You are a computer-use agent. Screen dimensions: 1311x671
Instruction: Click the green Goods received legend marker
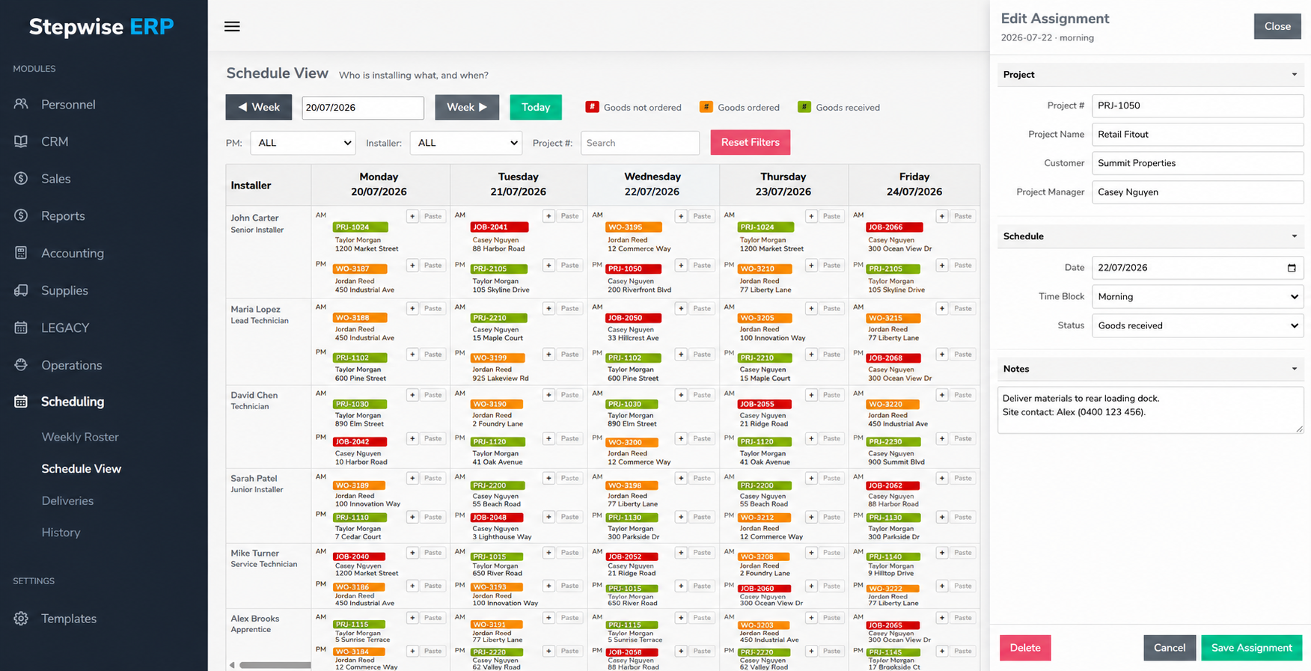tap(804, 107)
